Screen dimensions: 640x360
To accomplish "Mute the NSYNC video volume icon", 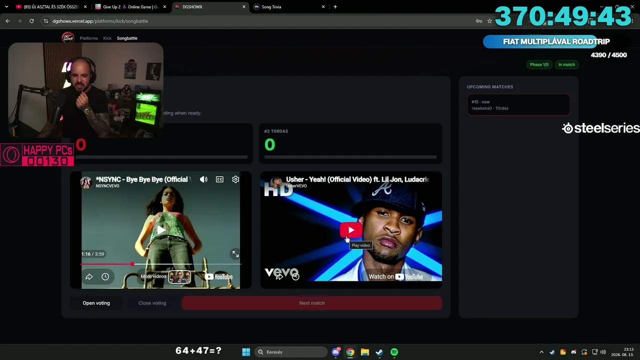I will pos(203,179).
